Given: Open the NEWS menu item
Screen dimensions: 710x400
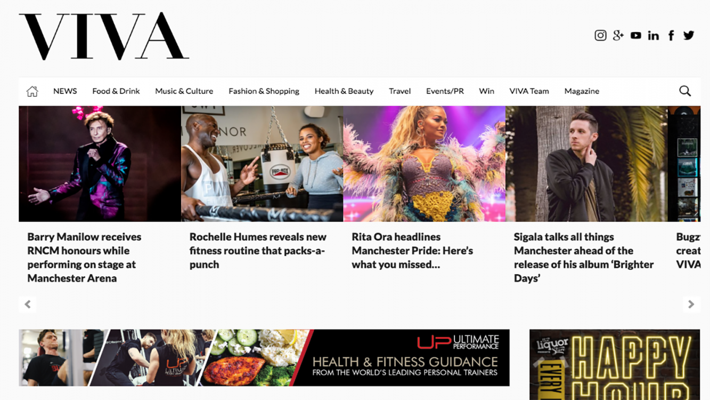Looking at the screenshot, I should (x=65, y=91).
